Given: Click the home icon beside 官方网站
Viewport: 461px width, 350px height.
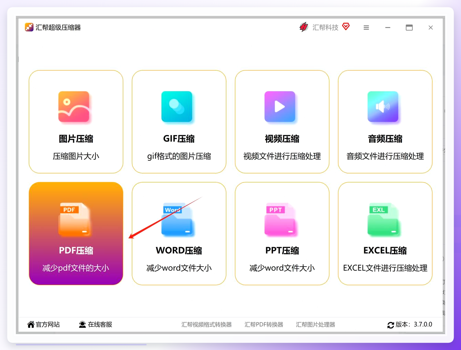Looking at the screenshot, I should [x=31, y=324].
